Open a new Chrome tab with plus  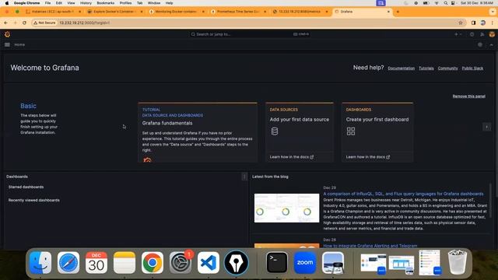click(x=398, y=12)
